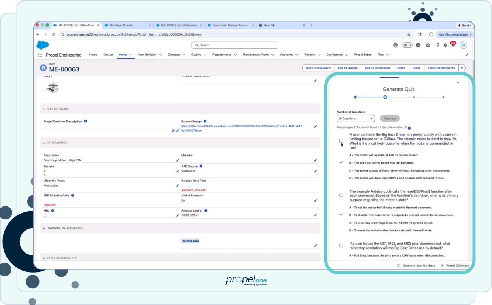
Task: Edit the Training Quiz field pencil
Action: click(316, 246)
